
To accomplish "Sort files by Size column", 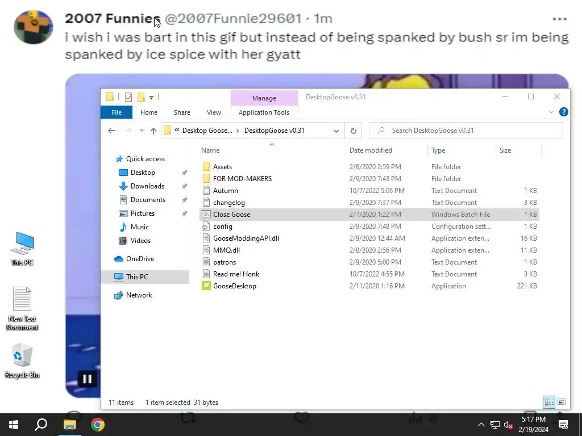I will (518, 150).
